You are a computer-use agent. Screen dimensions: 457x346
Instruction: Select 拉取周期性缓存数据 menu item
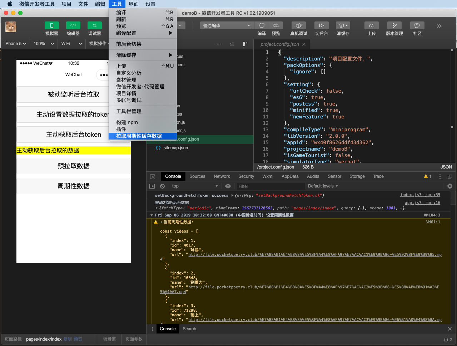pos(139,136)
